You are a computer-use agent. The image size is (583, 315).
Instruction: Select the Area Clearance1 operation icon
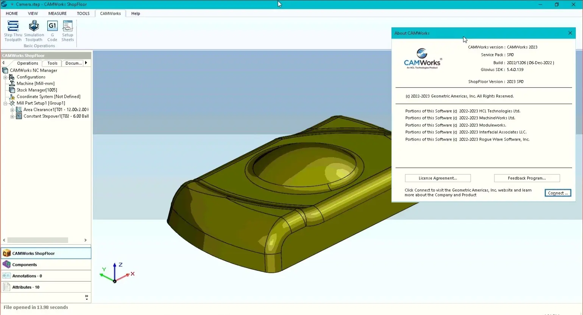pos(19,110)
